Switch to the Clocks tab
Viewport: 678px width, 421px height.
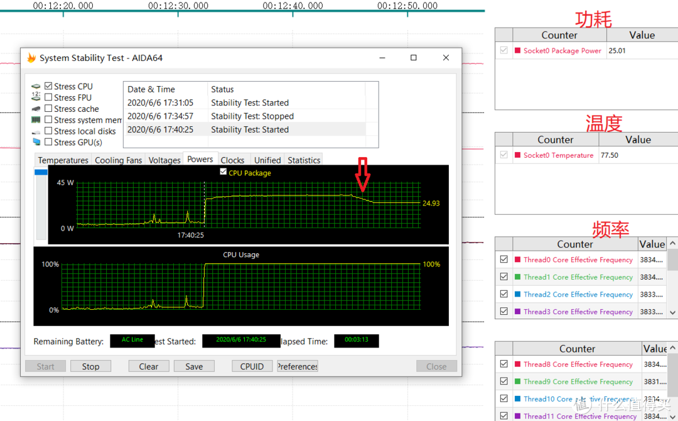pyautogui.click(x=233, y=160)
